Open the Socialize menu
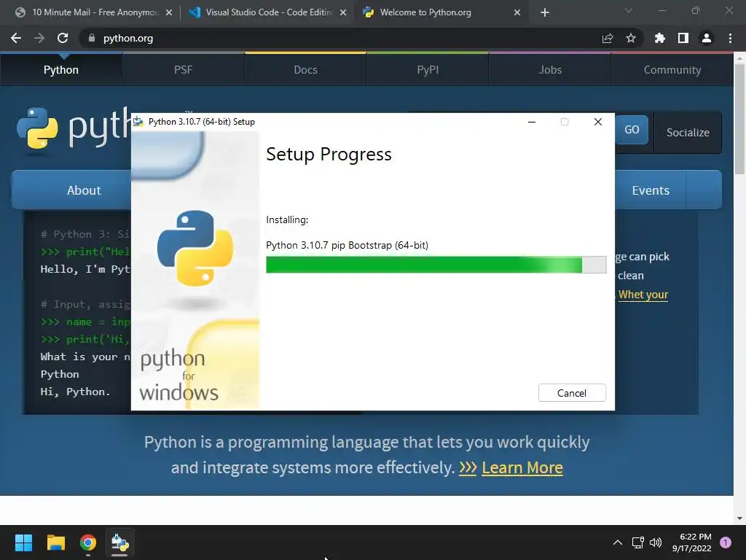The width and height of the screenshot is (746, 560). pyautogui.click(x=688, y=133)
